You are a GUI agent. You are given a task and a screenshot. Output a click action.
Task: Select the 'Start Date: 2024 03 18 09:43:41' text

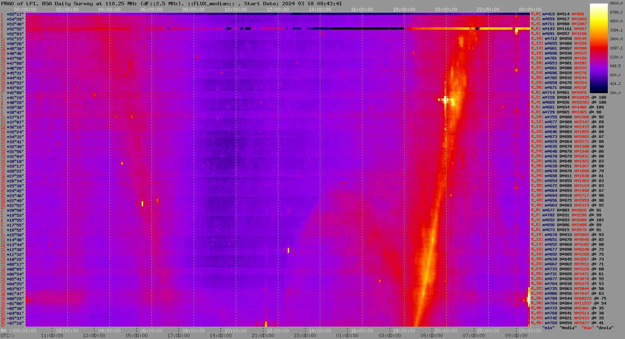click(293, 4)
